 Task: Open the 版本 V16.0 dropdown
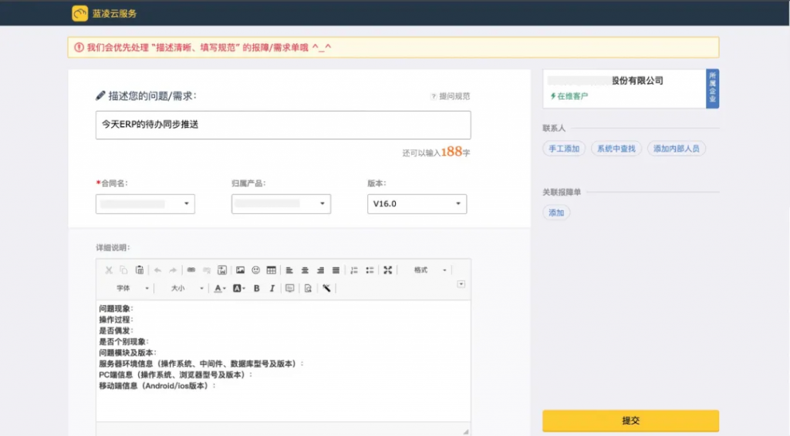tap(417, 204)
